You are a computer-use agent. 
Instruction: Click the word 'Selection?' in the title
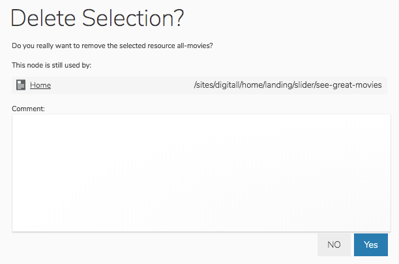pyautogui.click(x=132, y=18)
